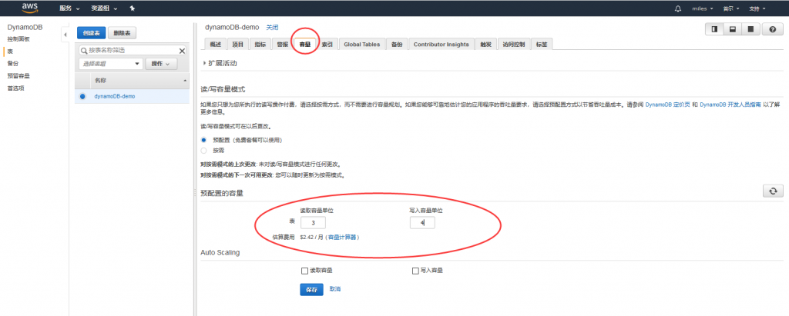Focus the 写入容量单位 write capacity field
The width and height of the screenshot is (789, 316).
coord(422,222)
